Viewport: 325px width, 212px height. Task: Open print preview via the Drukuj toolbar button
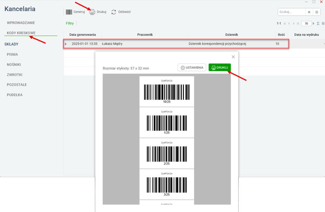(98, 12)
